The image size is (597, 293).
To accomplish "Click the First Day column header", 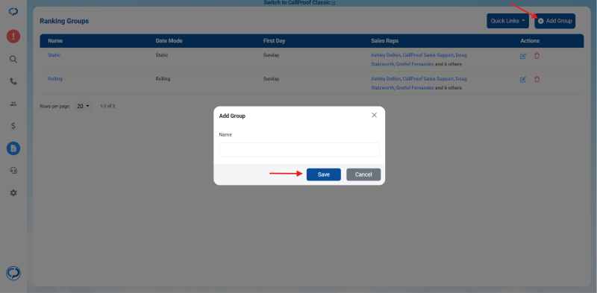I will coord(274,41).
